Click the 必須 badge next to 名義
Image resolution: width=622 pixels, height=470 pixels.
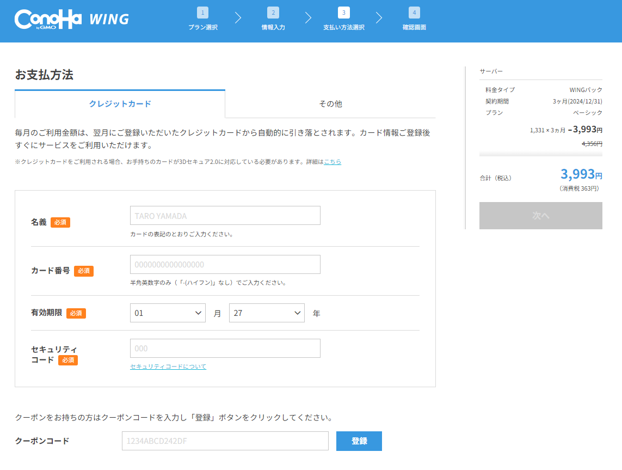[60, 222]
